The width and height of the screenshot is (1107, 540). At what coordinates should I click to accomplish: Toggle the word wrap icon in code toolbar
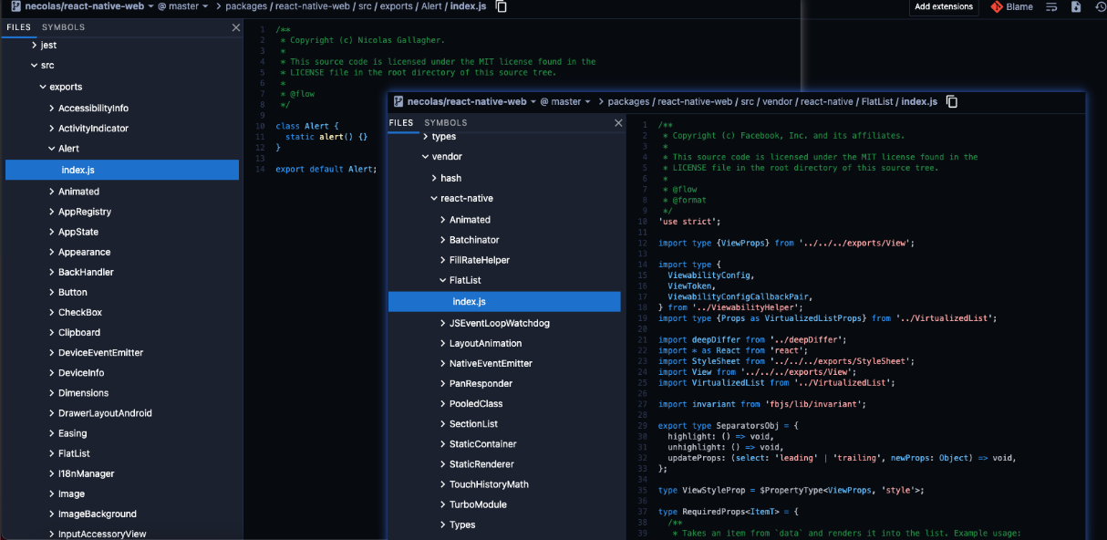tap(1051, 7)
